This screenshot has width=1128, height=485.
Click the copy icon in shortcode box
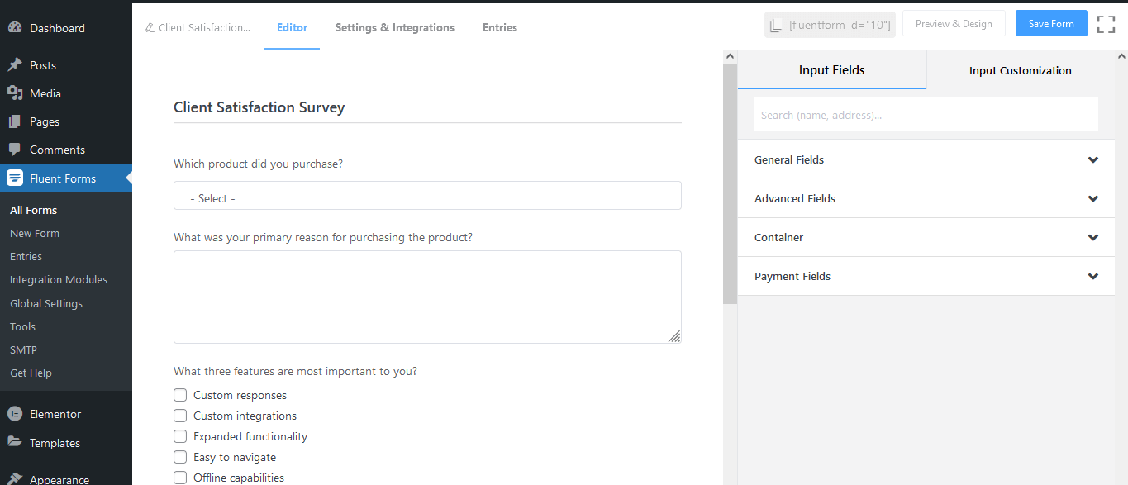(x=776, y=26)
